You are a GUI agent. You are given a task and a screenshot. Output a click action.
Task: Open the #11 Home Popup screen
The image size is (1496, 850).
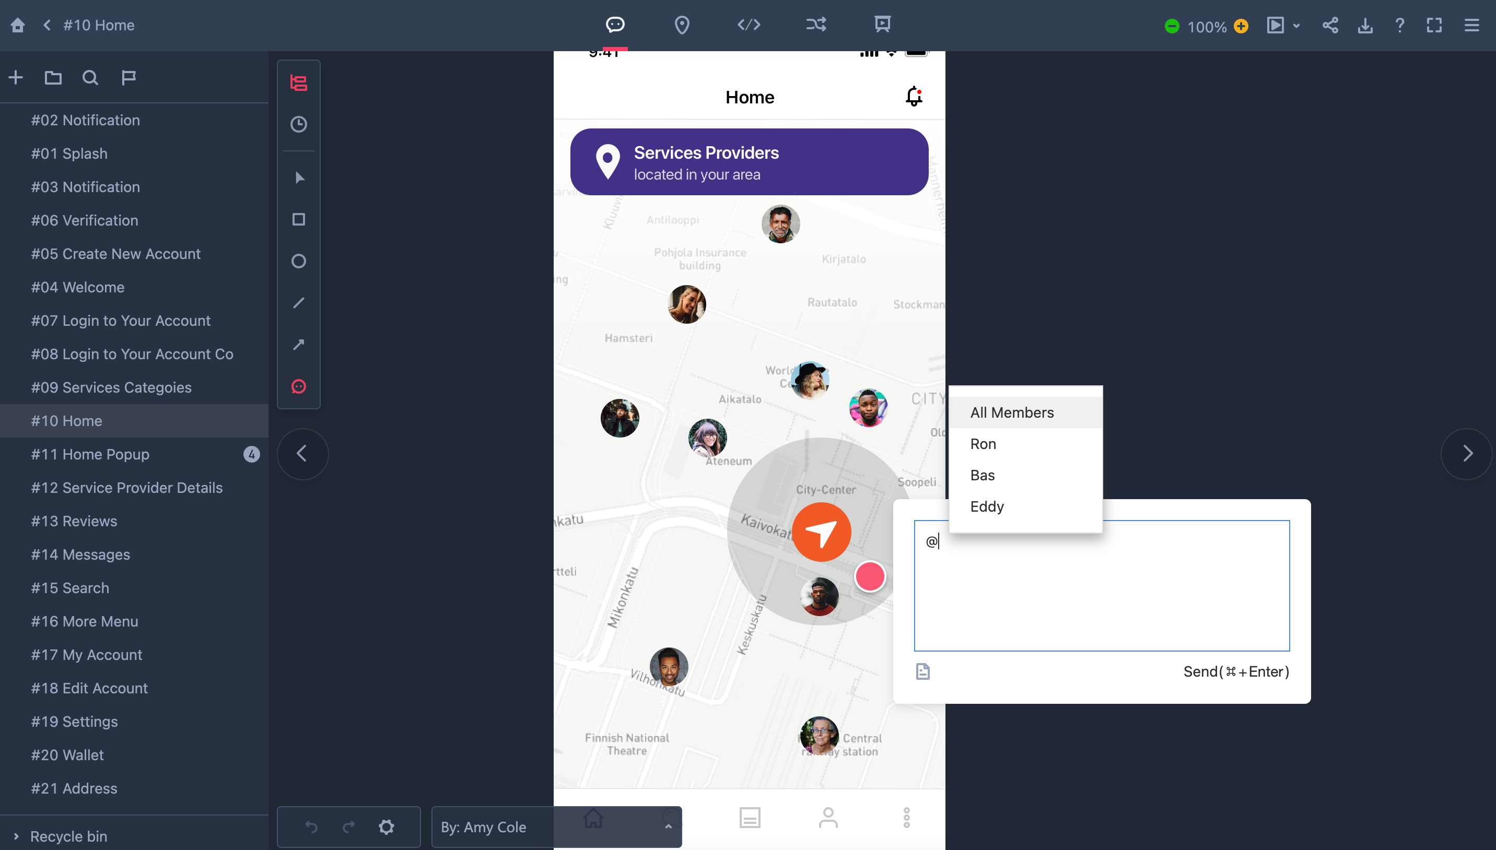coord(90,454)
